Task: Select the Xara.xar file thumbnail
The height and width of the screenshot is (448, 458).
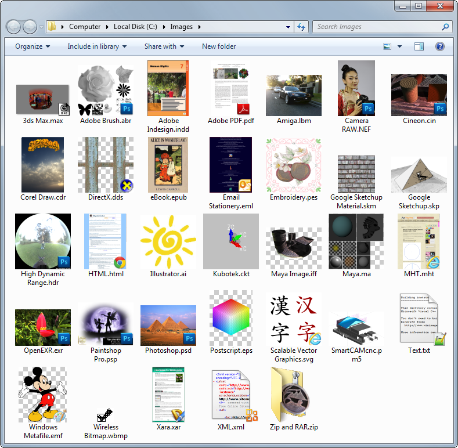Action: coord(168,395)
